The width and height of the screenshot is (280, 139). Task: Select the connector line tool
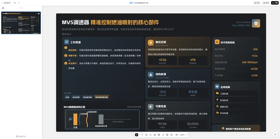[151, 135]
